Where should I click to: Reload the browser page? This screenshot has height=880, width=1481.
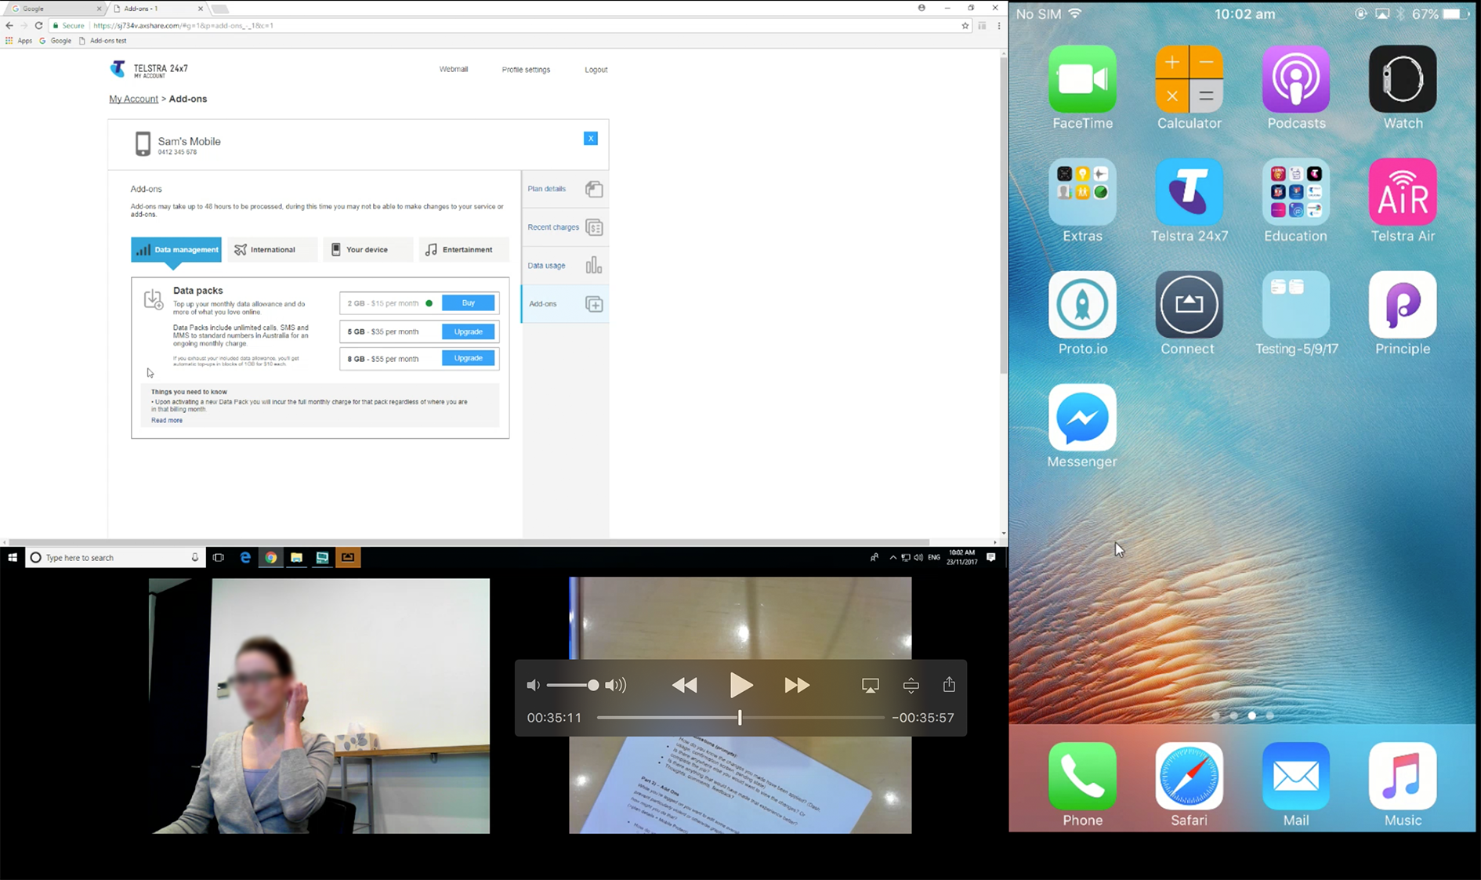click(x=38, y=26)
